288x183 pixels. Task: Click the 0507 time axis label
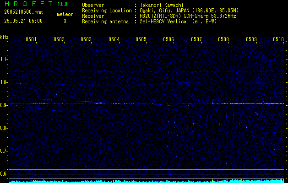tap(196, 39)
